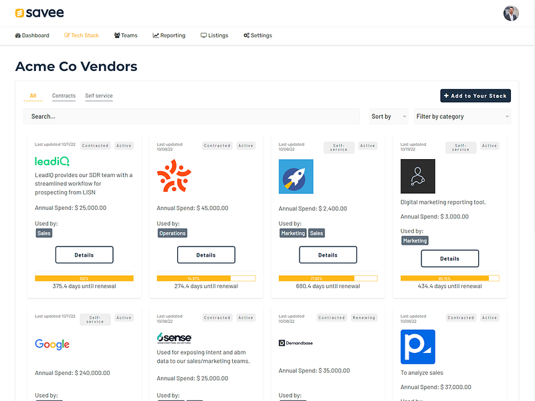Click the LeadIQ logo
The width and height of the screenshot is (535, 401).
click(x=52, y=161)
